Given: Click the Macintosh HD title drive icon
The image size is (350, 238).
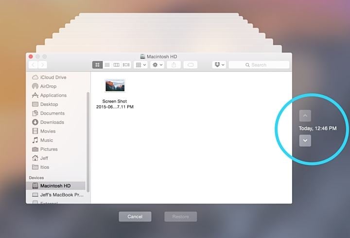Looking at the screenshot, I should click(x=142, y=56).
